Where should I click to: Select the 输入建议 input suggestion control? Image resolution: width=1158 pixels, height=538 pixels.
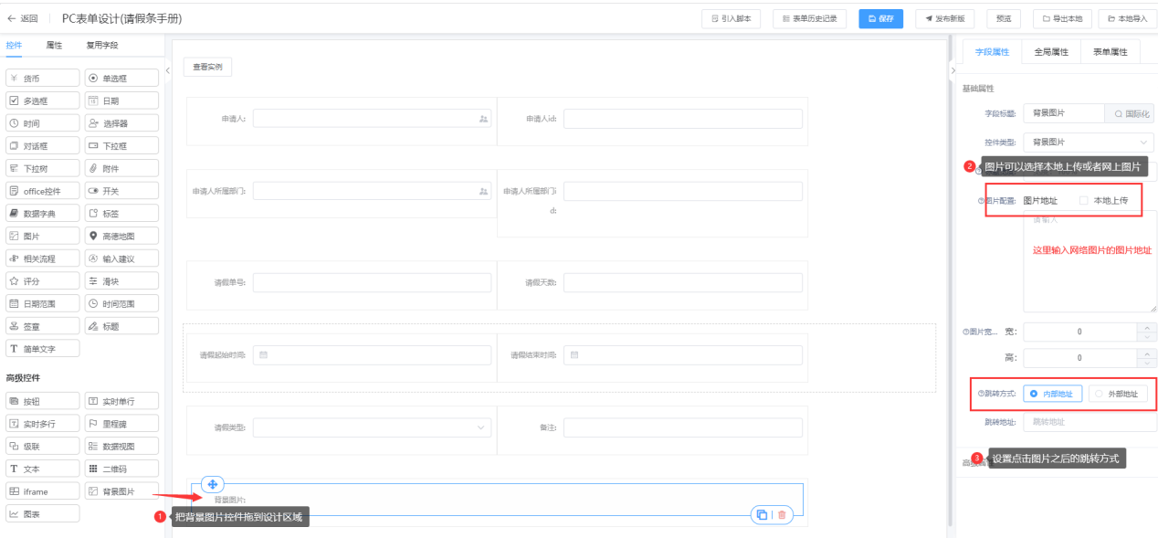click(121, 258)
